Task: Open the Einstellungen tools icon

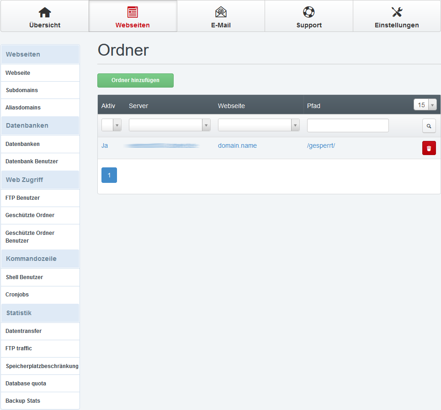Action: pyautogui.click(x=397, y=12)
